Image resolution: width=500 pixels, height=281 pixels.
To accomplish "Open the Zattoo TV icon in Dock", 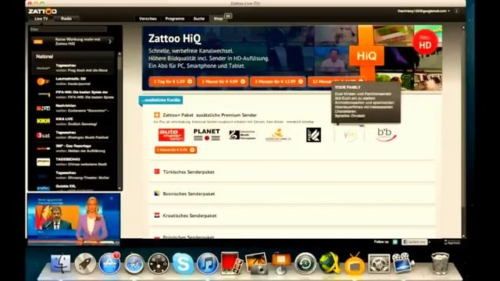I will click(x=354, y=264).
